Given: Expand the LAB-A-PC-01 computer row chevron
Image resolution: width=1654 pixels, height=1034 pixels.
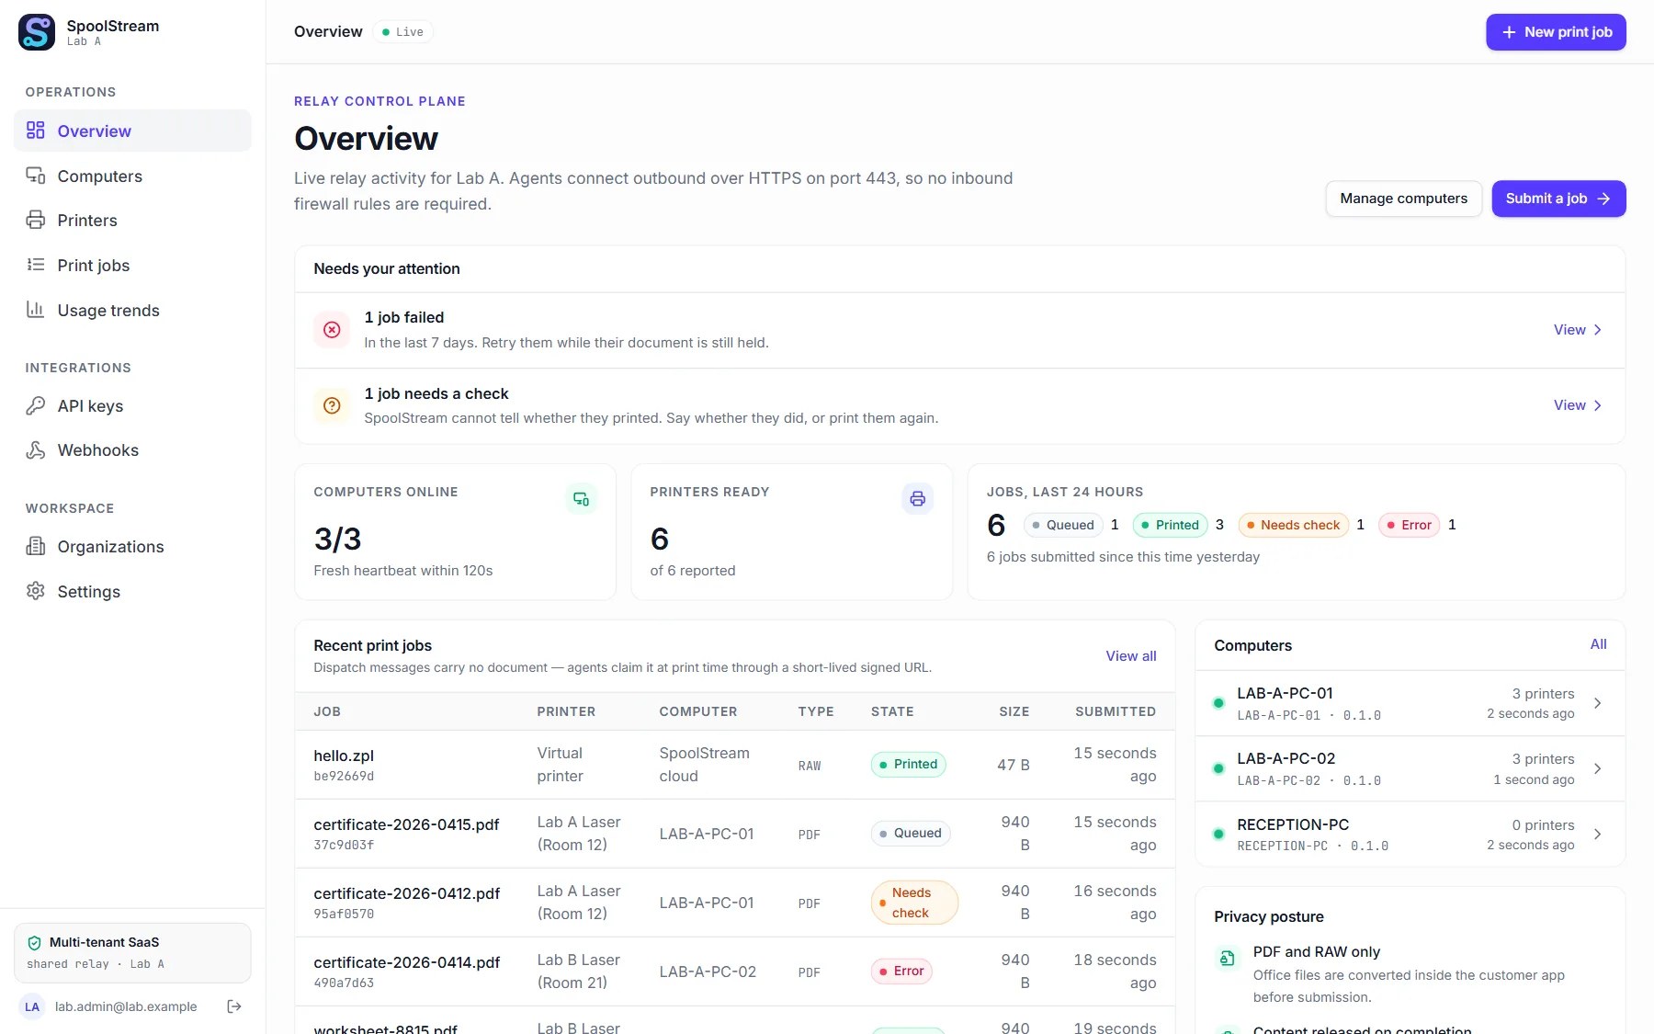Looking at the screenshot, I should pos(1597,703).
